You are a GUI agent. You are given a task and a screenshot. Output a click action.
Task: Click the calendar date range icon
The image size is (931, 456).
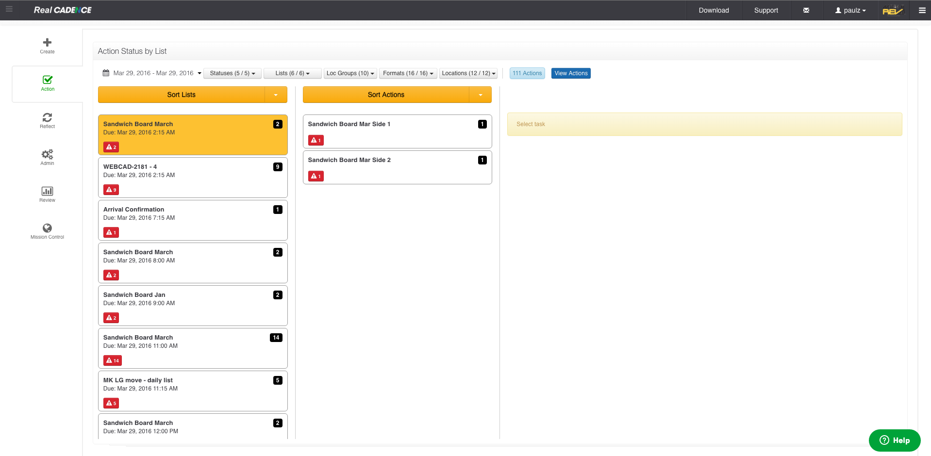[106, 73]
